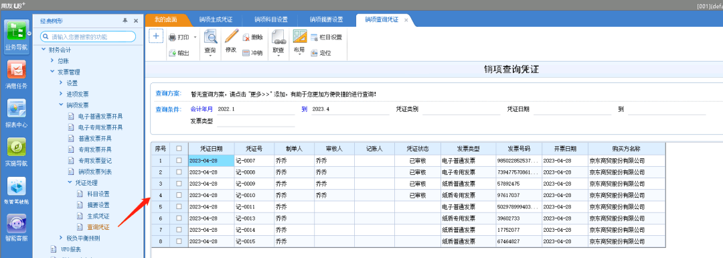The image size is (723, 258).
Task: Click the 打印 printer icon
Action: tap(172, 38)
